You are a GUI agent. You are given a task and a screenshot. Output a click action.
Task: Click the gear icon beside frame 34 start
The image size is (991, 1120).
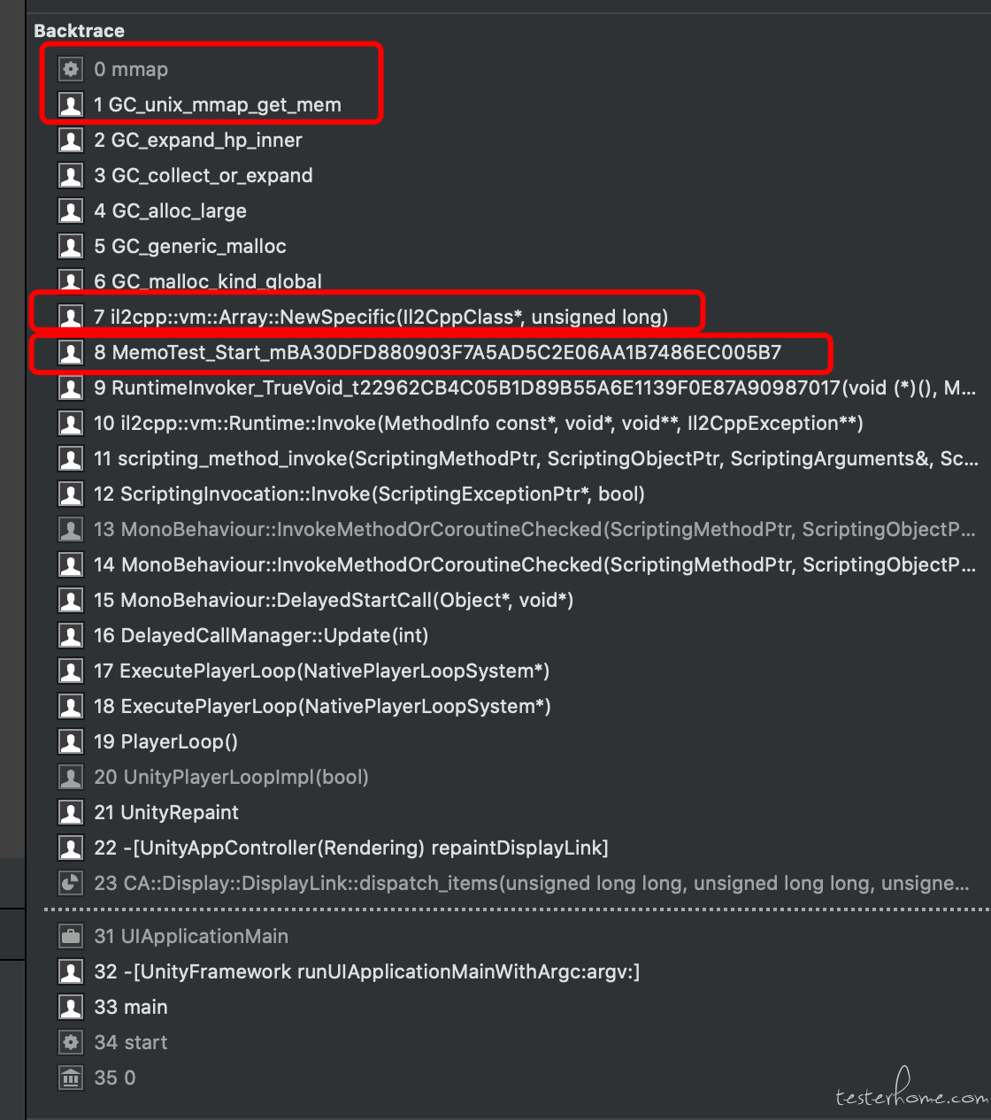(x=71, y=1042)
